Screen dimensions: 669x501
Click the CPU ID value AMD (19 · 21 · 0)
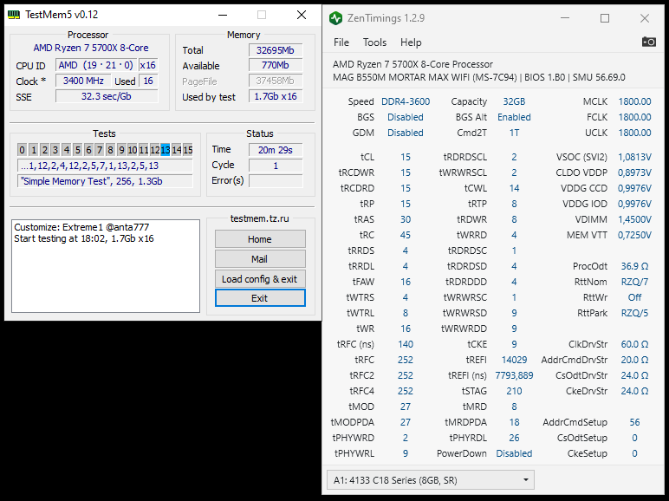pos(96,65)
